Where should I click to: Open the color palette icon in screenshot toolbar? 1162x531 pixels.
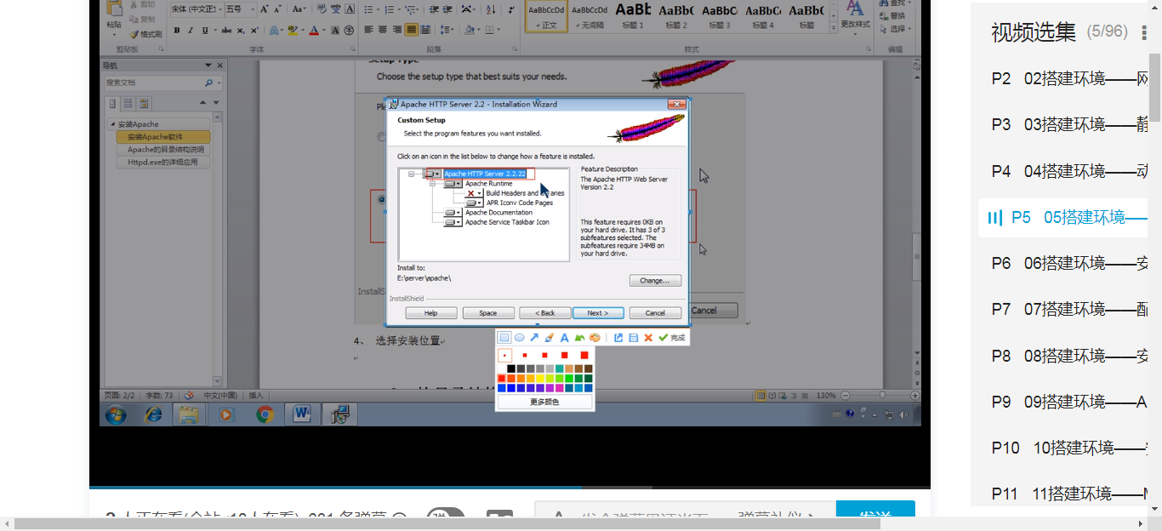click(x=595, y=338)
